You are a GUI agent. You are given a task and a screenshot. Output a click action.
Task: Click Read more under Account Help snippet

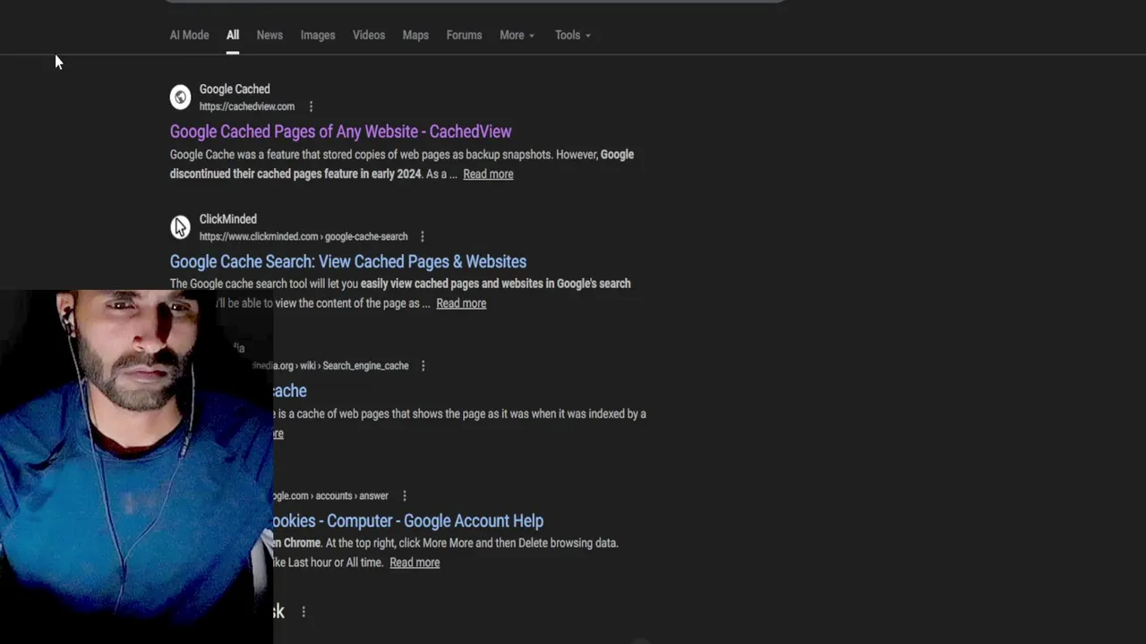[415, 563]
